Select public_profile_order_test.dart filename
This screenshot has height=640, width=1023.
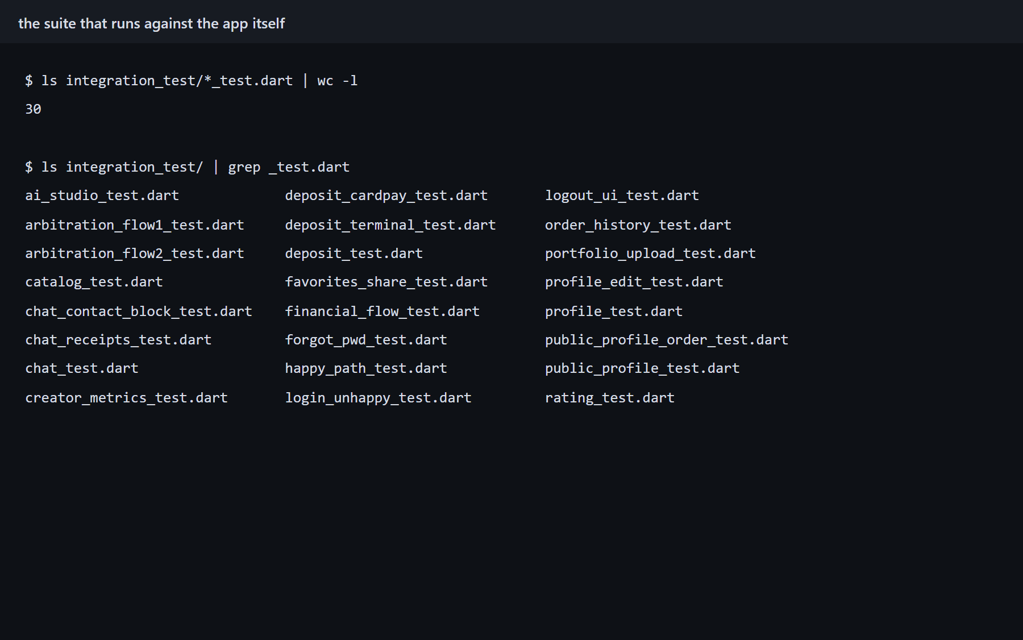[667, 340]
